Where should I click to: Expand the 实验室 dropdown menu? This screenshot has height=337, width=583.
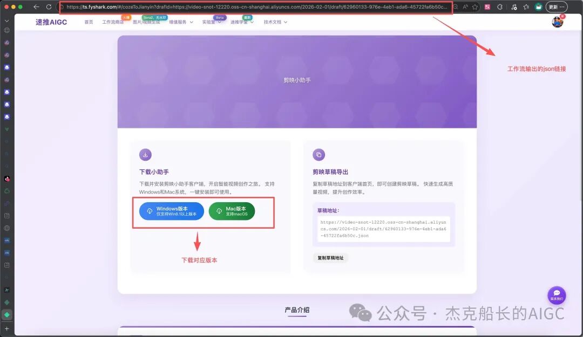[x=212, y=22]
